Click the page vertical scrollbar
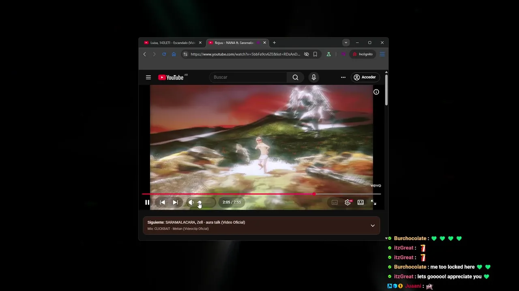519x291 pixels. [386, 90]
